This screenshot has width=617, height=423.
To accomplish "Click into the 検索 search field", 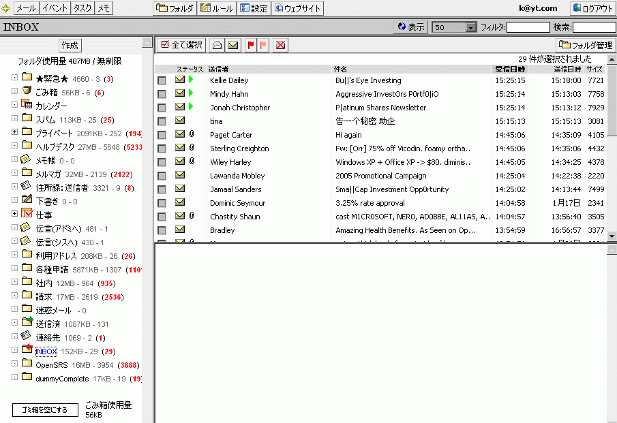I will point(594,27).
